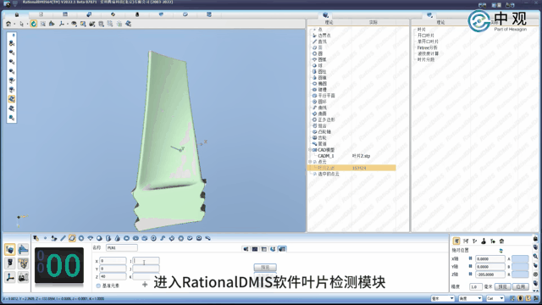This screenshot has height=305, width=542.
Task: Click the home icon in the top toolbar
Action: click(8, 24)
